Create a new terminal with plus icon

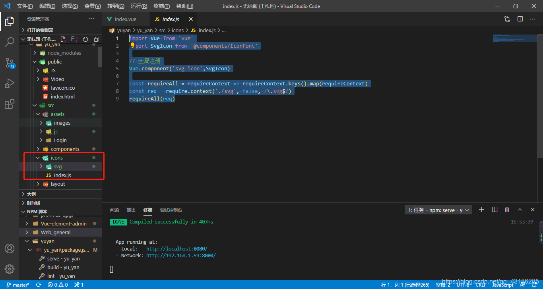click(482, 210)
